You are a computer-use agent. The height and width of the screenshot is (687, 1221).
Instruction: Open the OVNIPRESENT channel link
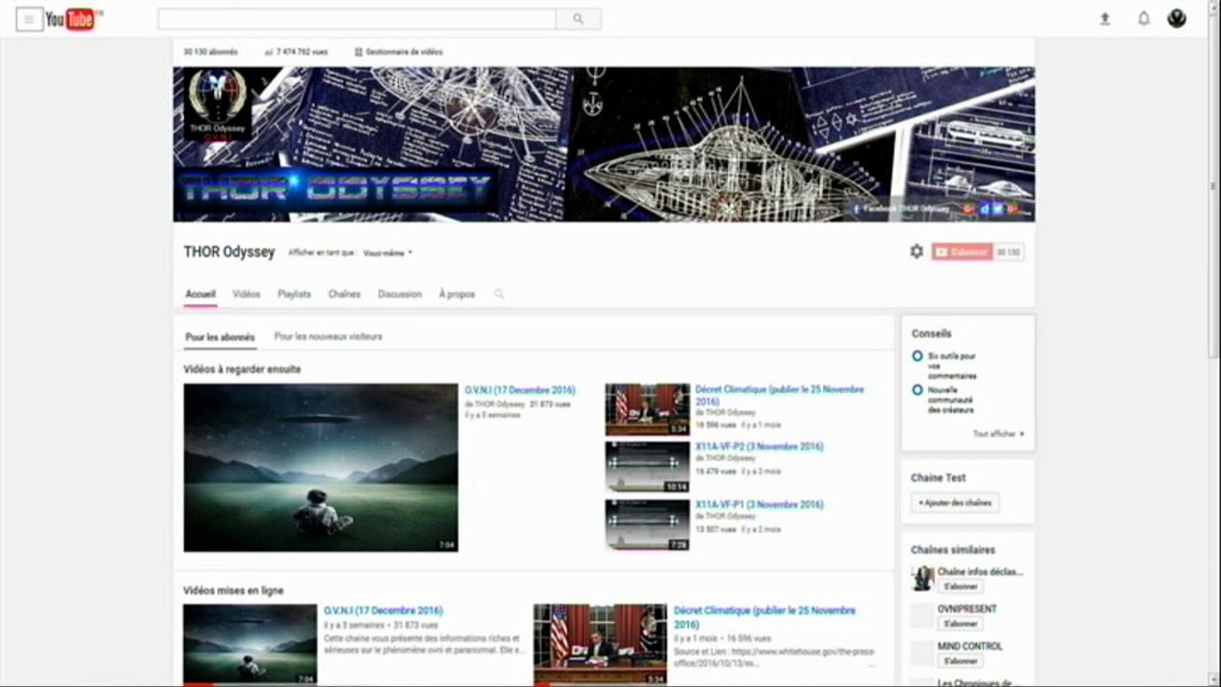pyautogui.click(x=967, y=610)
